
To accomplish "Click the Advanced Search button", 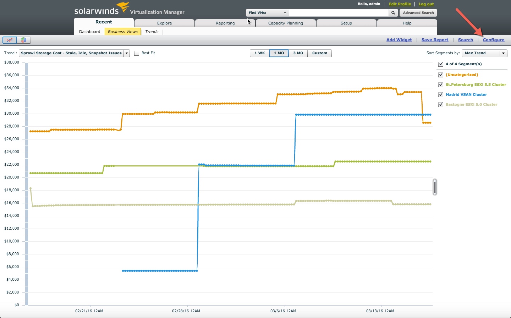I will (x=418, y=13).
